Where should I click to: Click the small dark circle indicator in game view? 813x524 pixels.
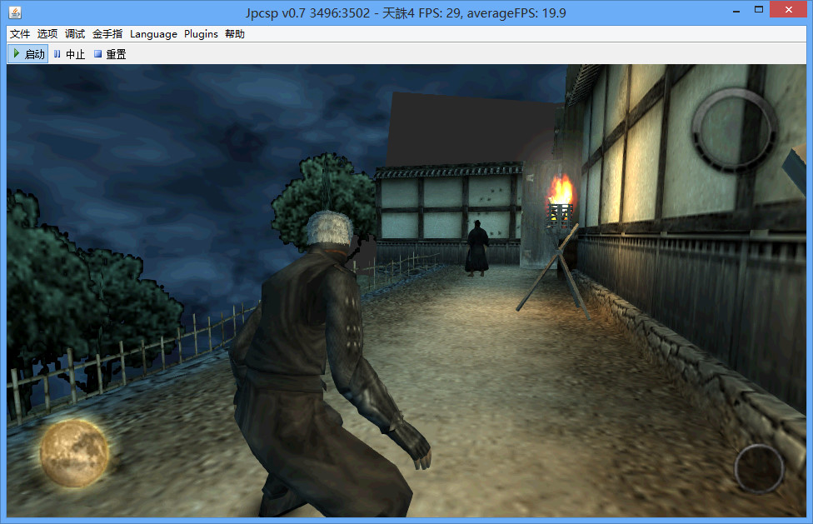[x=759, y=468]
